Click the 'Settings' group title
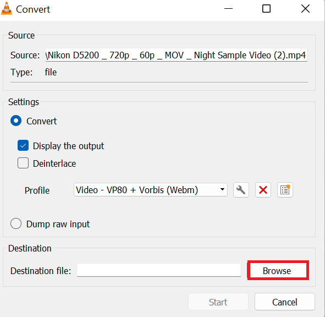325x317 pixels. coord(24,102)
